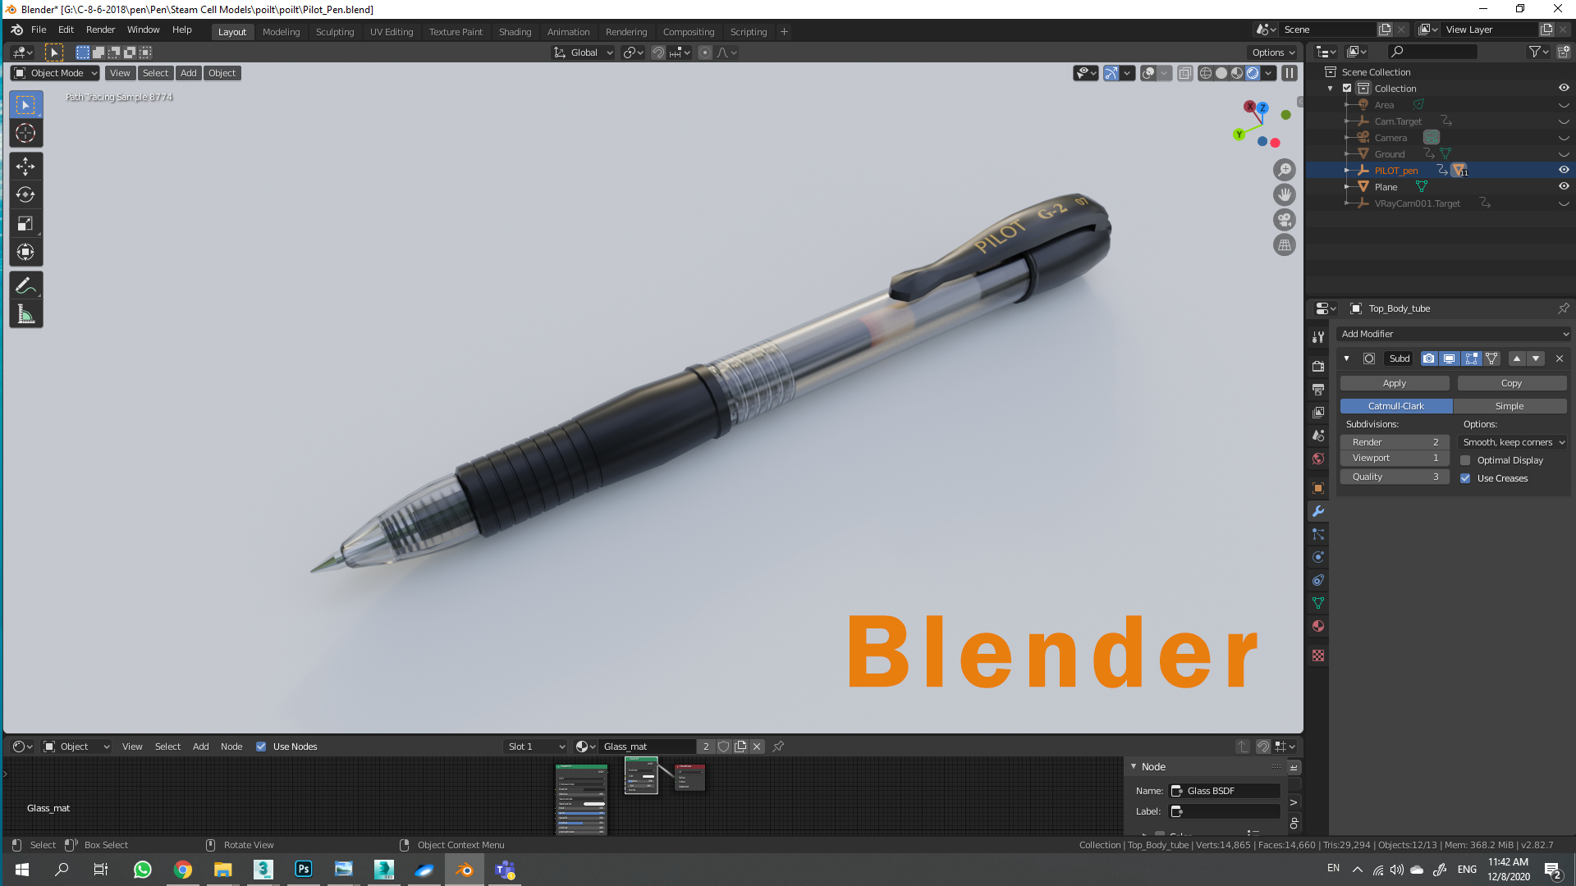This screenshot has height=886, width=1576.
Task: Click Copy on the Subd modifier
Action: click(1512, 383)
